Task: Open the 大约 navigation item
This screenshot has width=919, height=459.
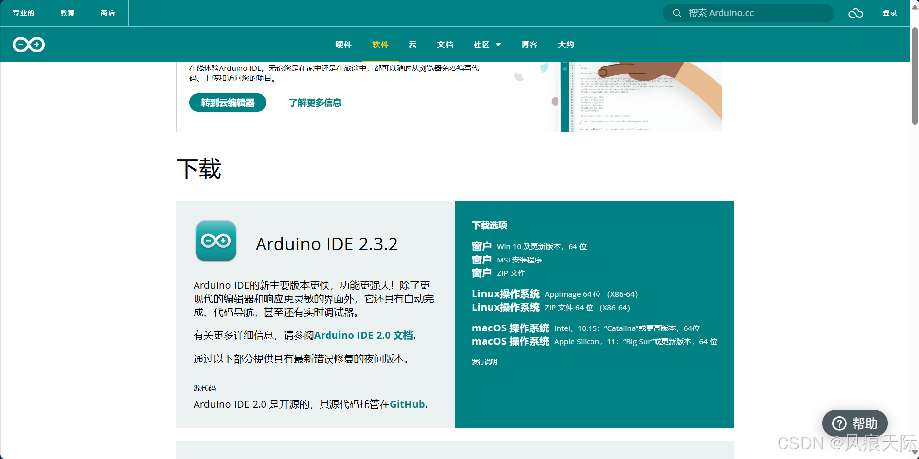Action: [566, 45]
